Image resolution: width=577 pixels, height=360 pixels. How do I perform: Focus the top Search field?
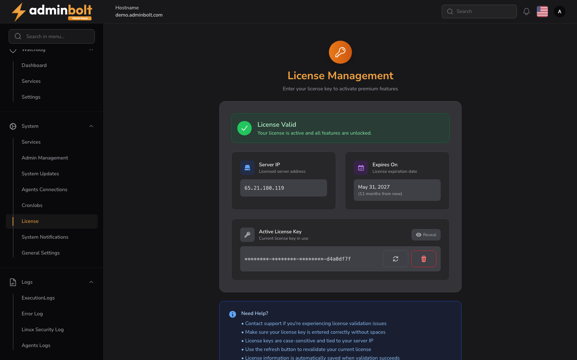coord(479,12)
